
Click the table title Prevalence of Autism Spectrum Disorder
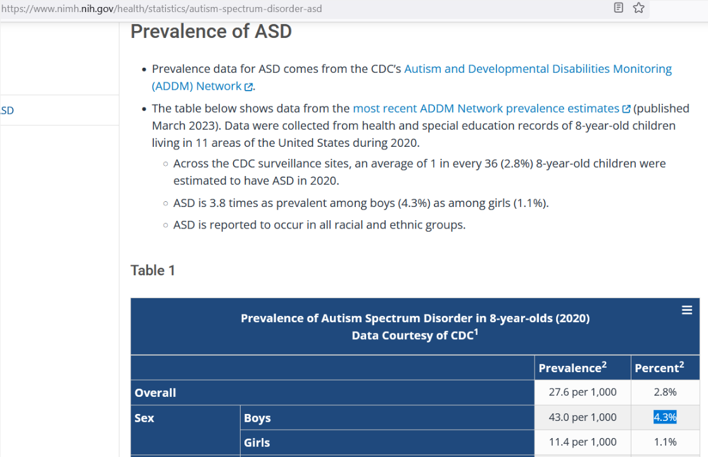(x=415, y=318)
